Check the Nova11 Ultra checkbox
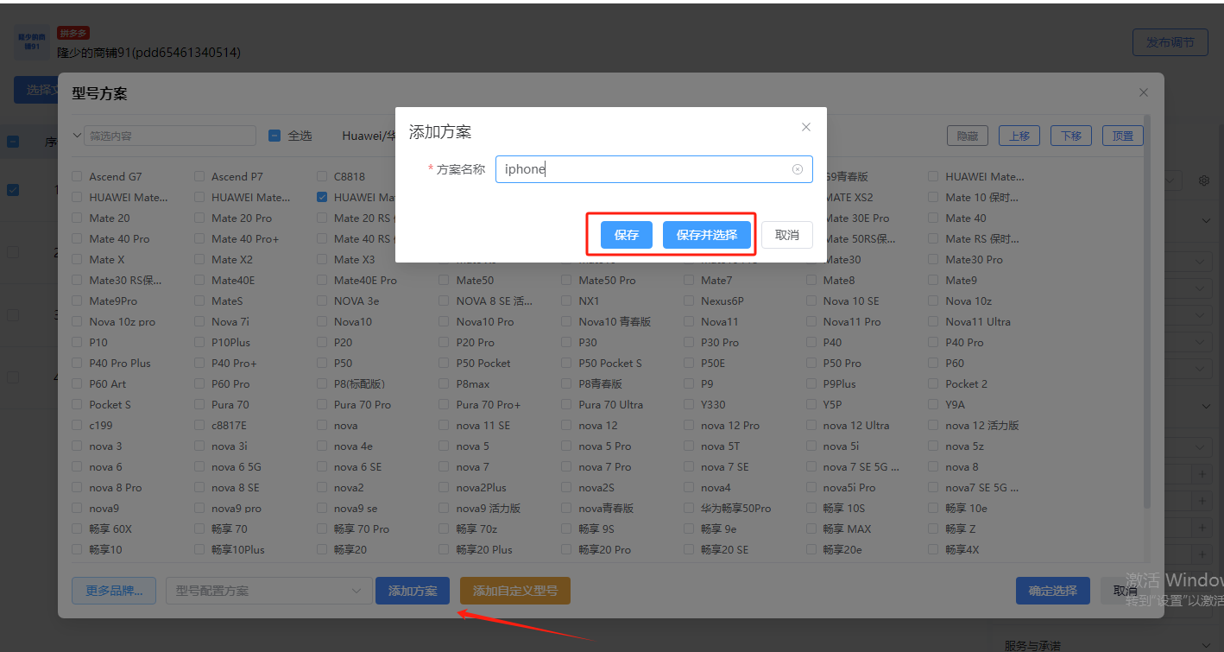The width and height of the screenshot is (1224, 652). (934, 322)
